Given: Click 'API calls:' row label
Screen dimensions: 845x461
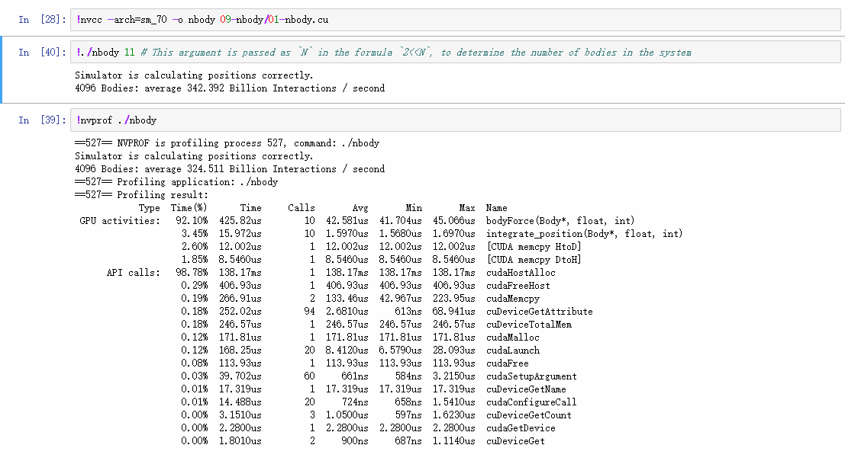Looking at the screenshot, I should (133, 273).
